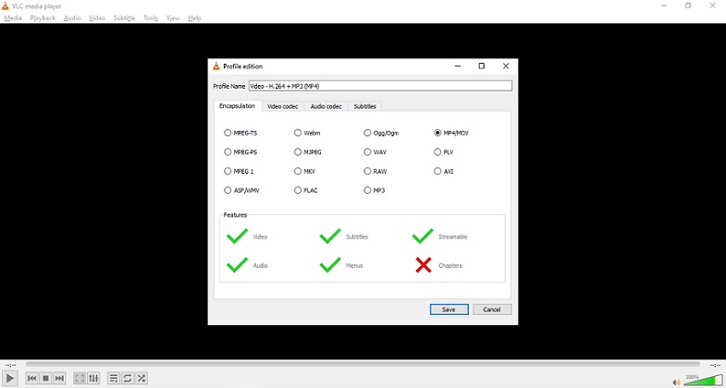Mute audio using speaker icon
This screenshot has height=388, width=726.
click(676, 381)
